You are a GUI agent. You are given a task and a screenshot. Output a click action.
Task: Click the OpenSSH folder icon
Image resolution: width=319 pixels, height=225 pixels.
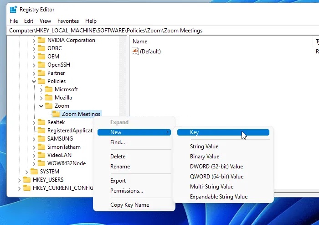tap(41, 65)
